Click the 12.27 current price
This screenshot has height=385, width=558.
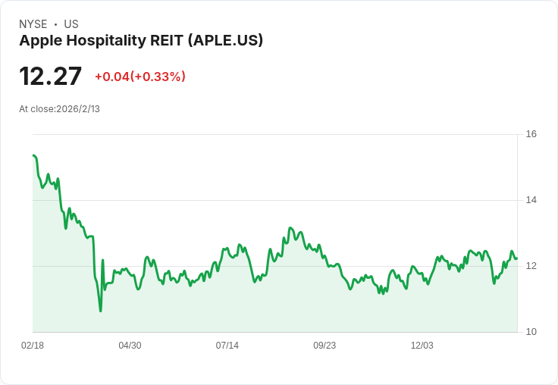[x=50, y=76]
